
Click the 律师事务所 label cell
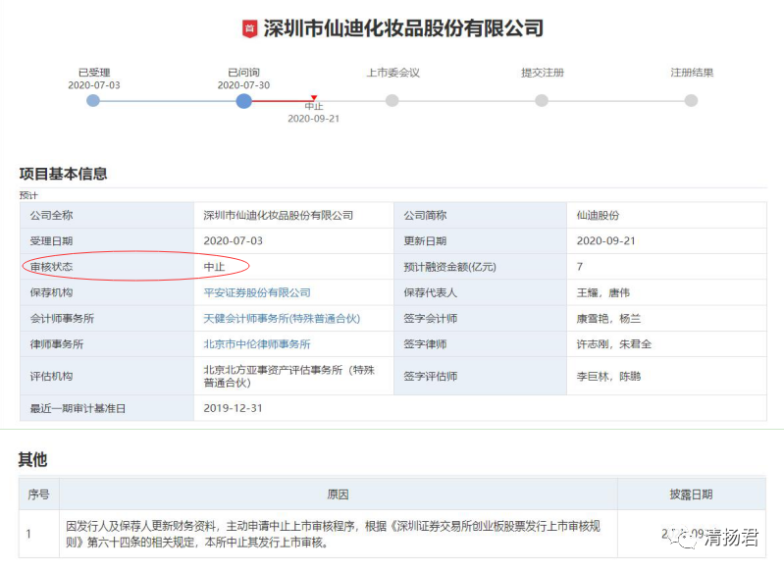click(x=107, y=344)
